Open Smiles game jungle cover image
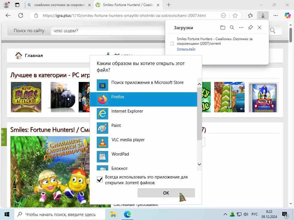The height and width of the screenshot is (220, 294). click(50, 172)
